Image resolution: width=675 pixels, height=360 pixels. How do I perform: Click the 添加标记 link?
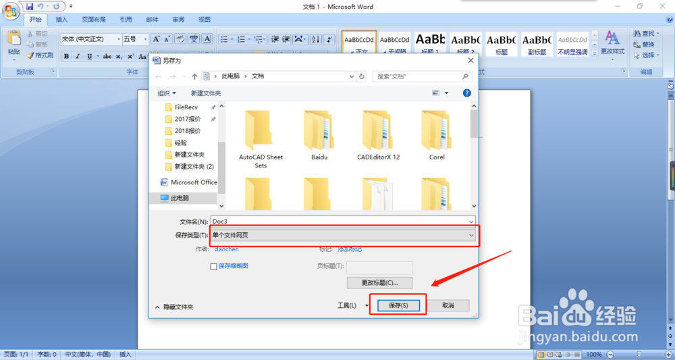coord(350,249)
